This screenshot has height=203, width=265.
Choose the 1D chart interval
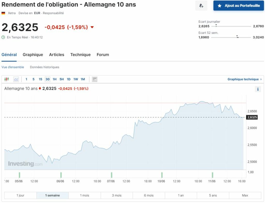coord(69,79)
